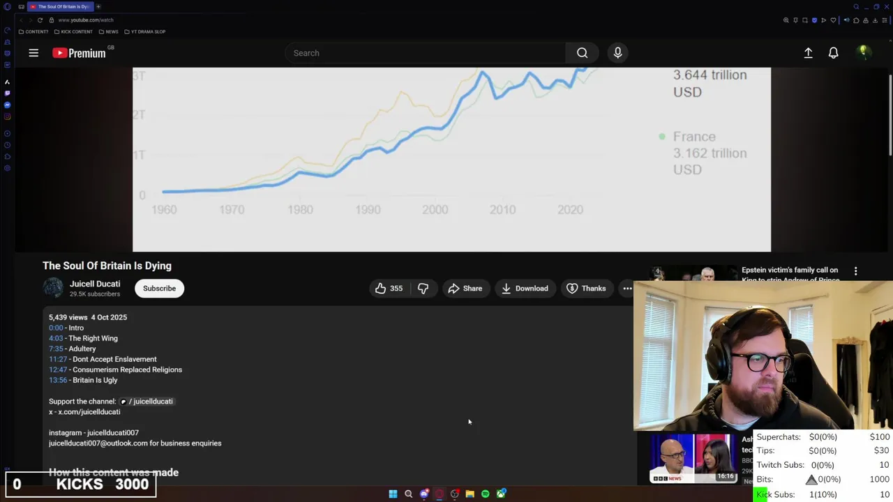This screenshot has height=502, width=893.
Task: Jump to 13:56 Britain Is Ugly timestamp
Action: 58,380
